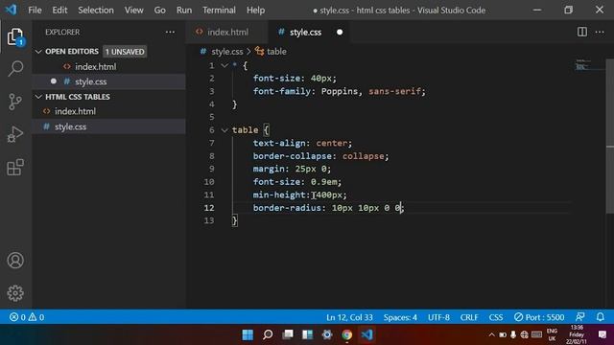614x345 pixels.
Task: Select index.html under Open Editors
Action: [108, 66]
